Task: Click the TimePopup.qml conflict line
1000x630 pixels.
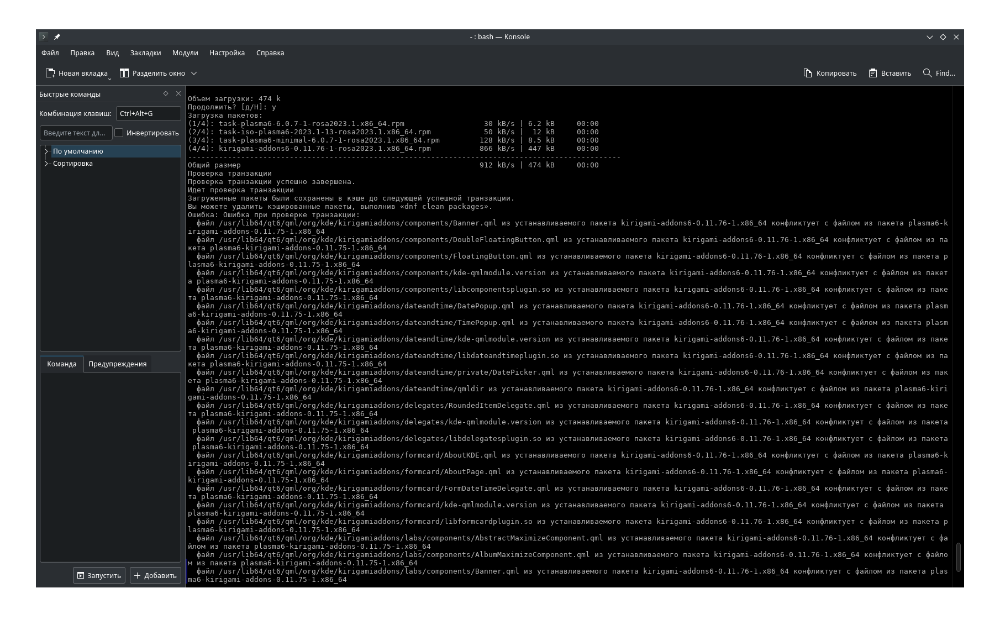Action: click(x=568, y=327)
